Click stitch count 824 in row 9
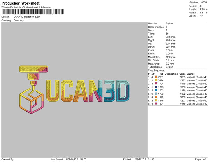209x162 pixels. pos(161,104)
